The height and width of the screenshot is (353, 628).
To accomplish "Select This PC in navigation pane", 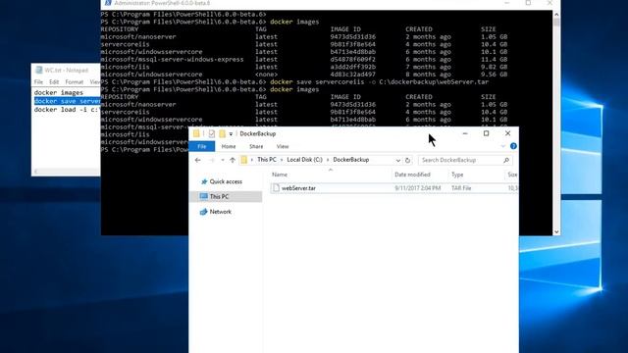I will [x=219, y=196].
